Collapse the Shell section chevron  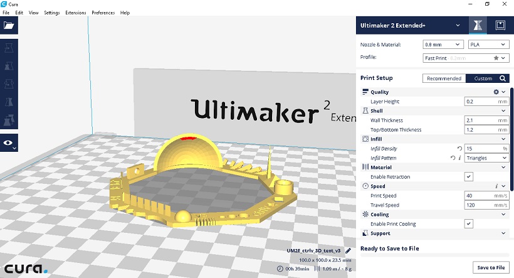(x=503, y=110)
